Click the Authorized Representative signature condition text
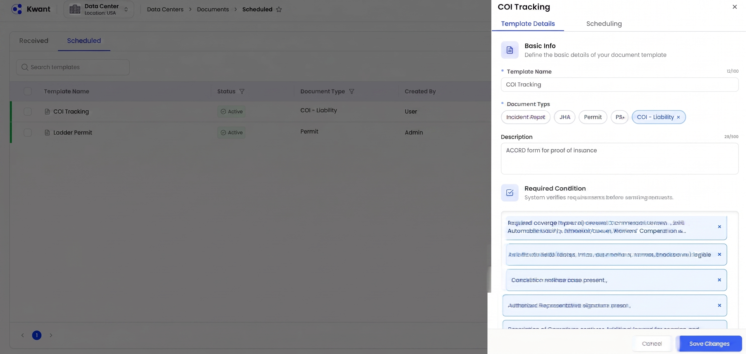Image resolution: width=746 pixels, height=354 pixels. coord(569,306)
